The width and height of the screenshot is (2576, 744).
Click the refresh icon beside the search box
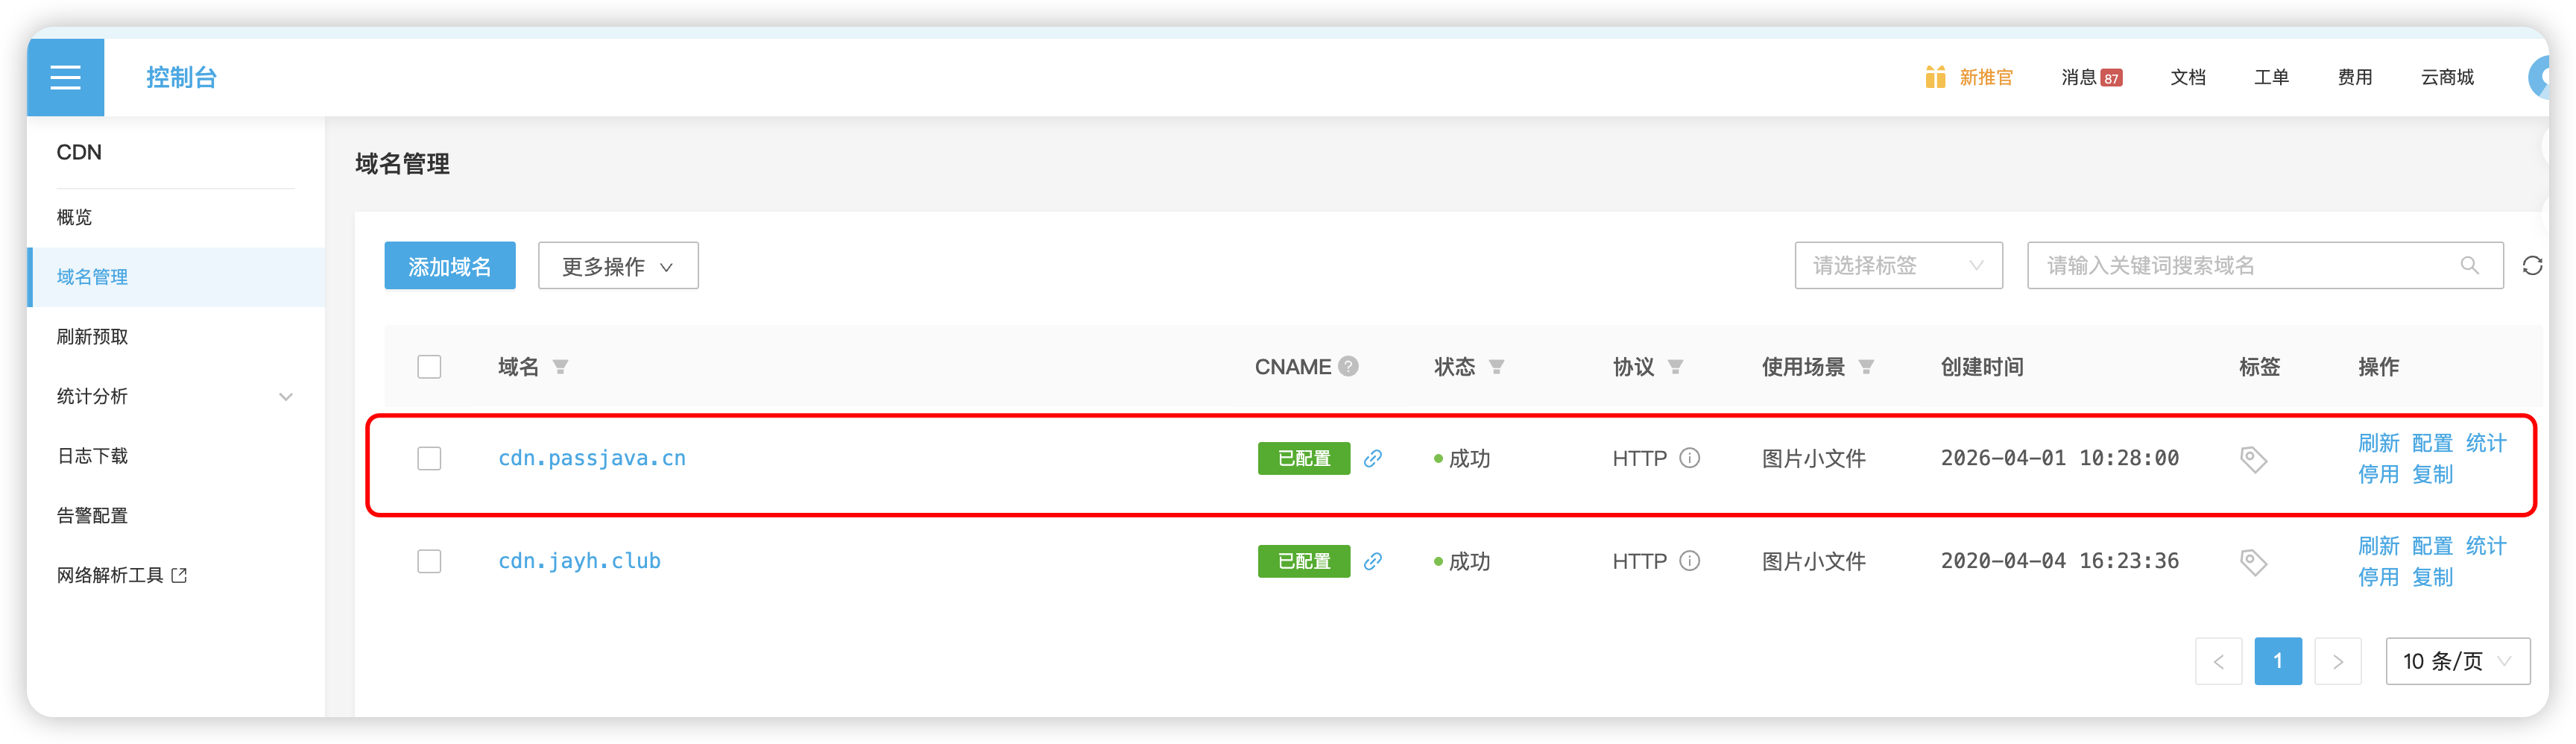click(2531, 266)
